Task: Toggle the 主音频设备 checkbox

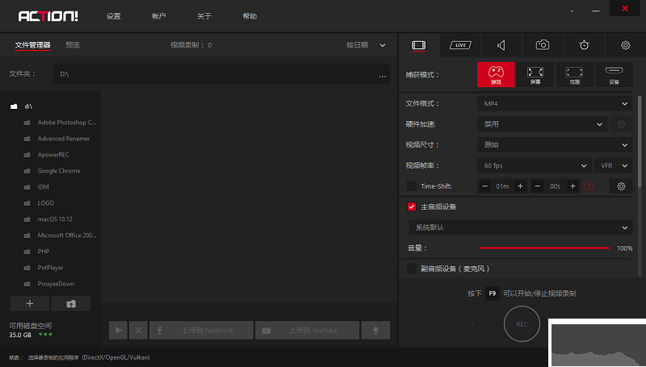Action: [412, 206]
